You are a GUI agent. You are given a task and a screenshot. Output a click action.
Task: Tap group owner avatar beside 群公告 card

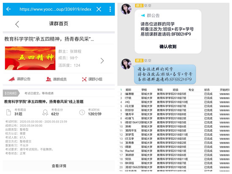click(x=126, y=9)
